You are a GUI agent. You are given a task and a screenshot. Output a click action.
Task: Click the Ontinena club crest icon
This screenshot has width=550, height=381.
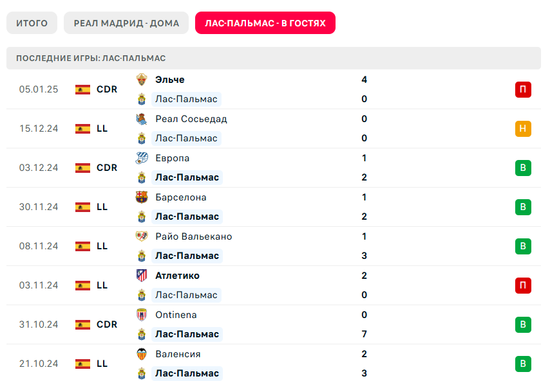click(x=142, y=315)
